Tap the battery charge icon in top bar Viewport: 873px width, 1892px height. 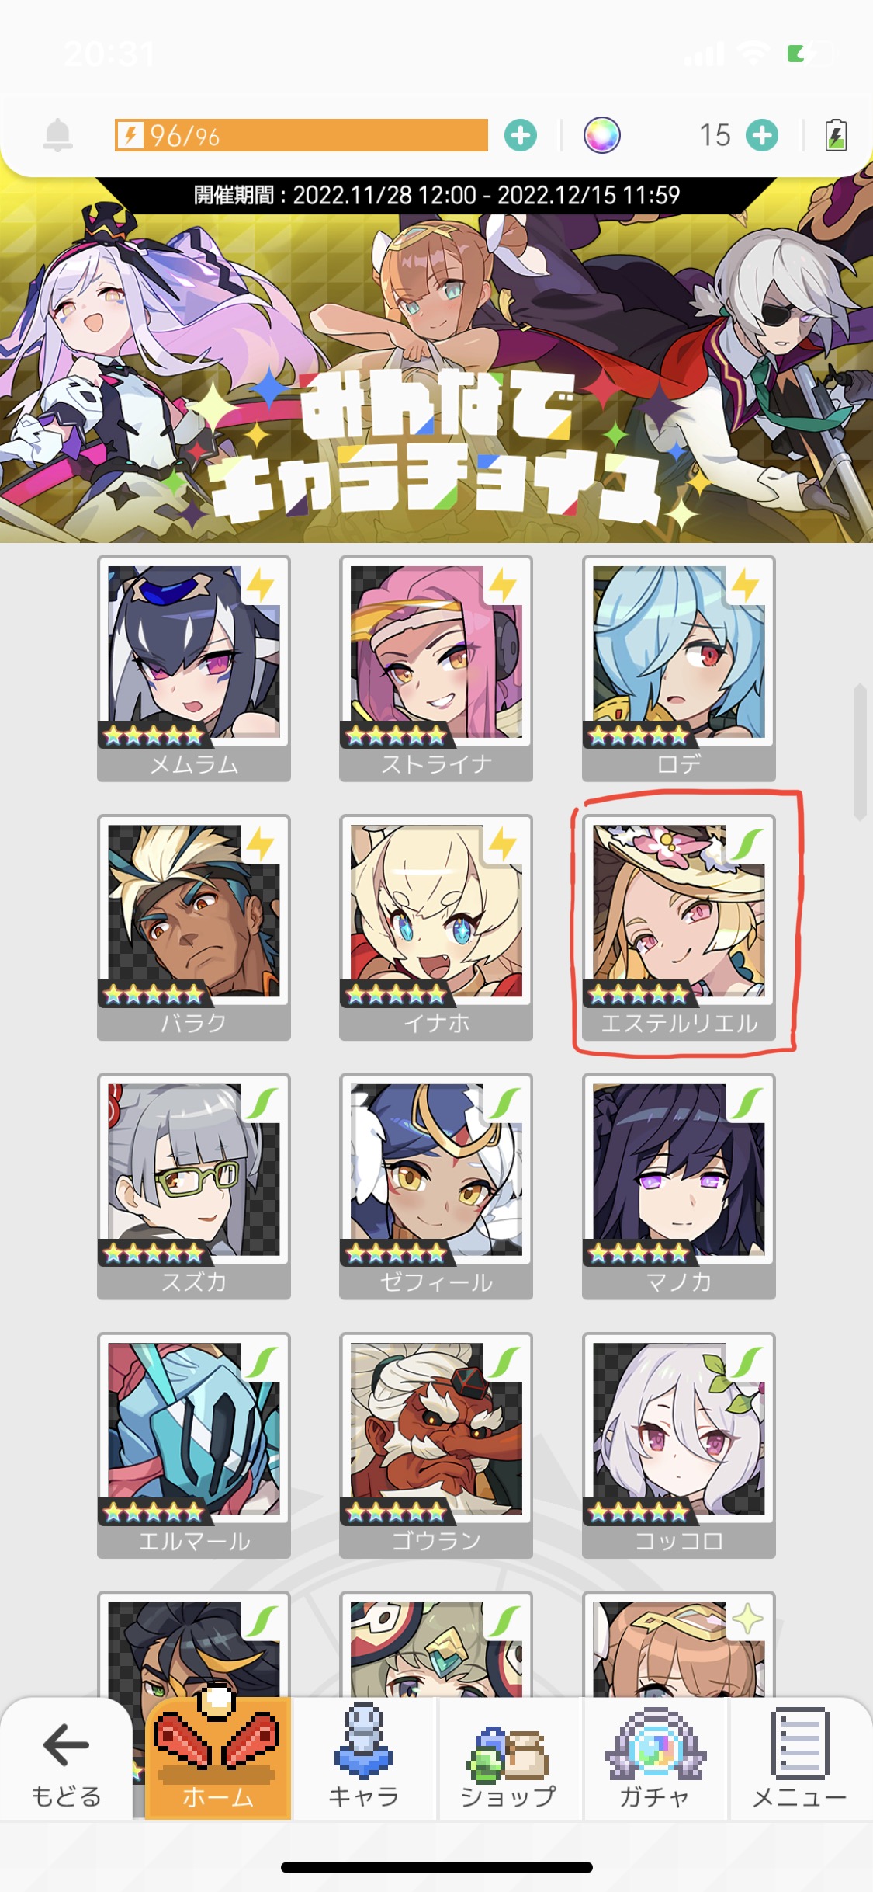click(836, 135)
